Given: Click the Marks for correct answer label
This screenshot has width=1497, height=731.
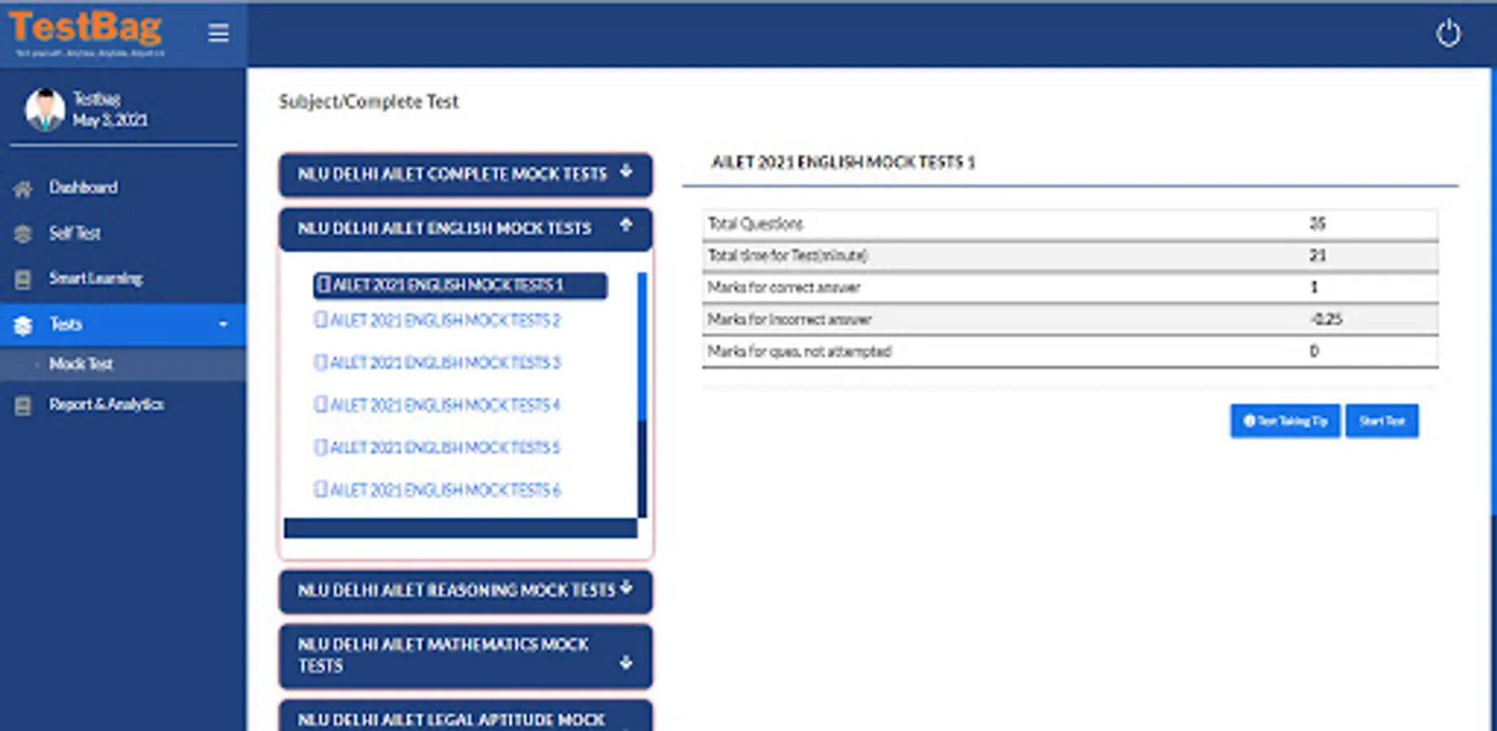Looking at the screenshot, I should point(784,288).
